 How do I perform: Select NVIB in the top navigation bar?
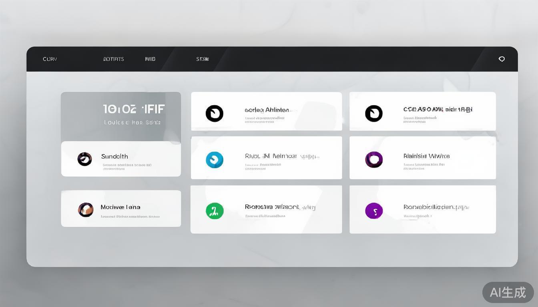150,59
